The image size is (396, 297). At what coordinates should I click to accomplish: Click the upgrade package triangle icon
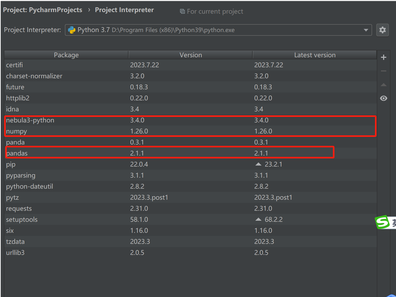click(x=384, y=85)
